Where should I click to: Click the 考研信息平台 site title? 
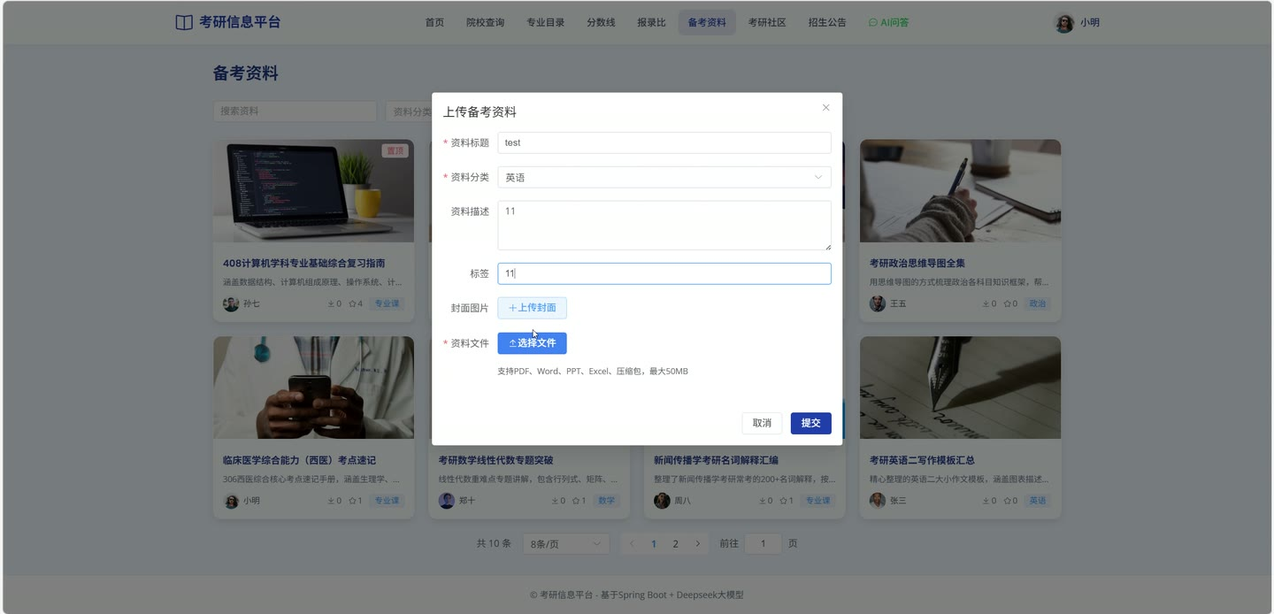[x=240, y=23]
